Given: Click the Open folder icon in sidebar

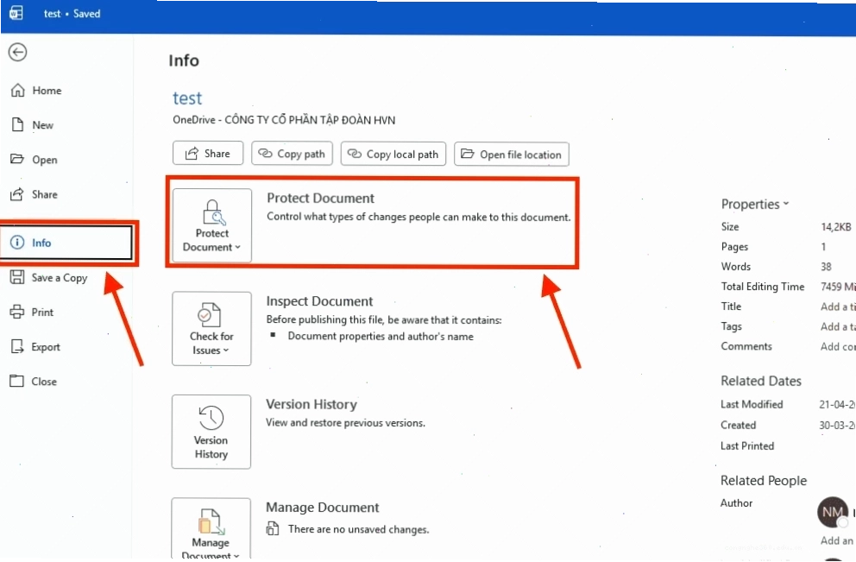Looking at the screenshot, I should tap(17, 159).
